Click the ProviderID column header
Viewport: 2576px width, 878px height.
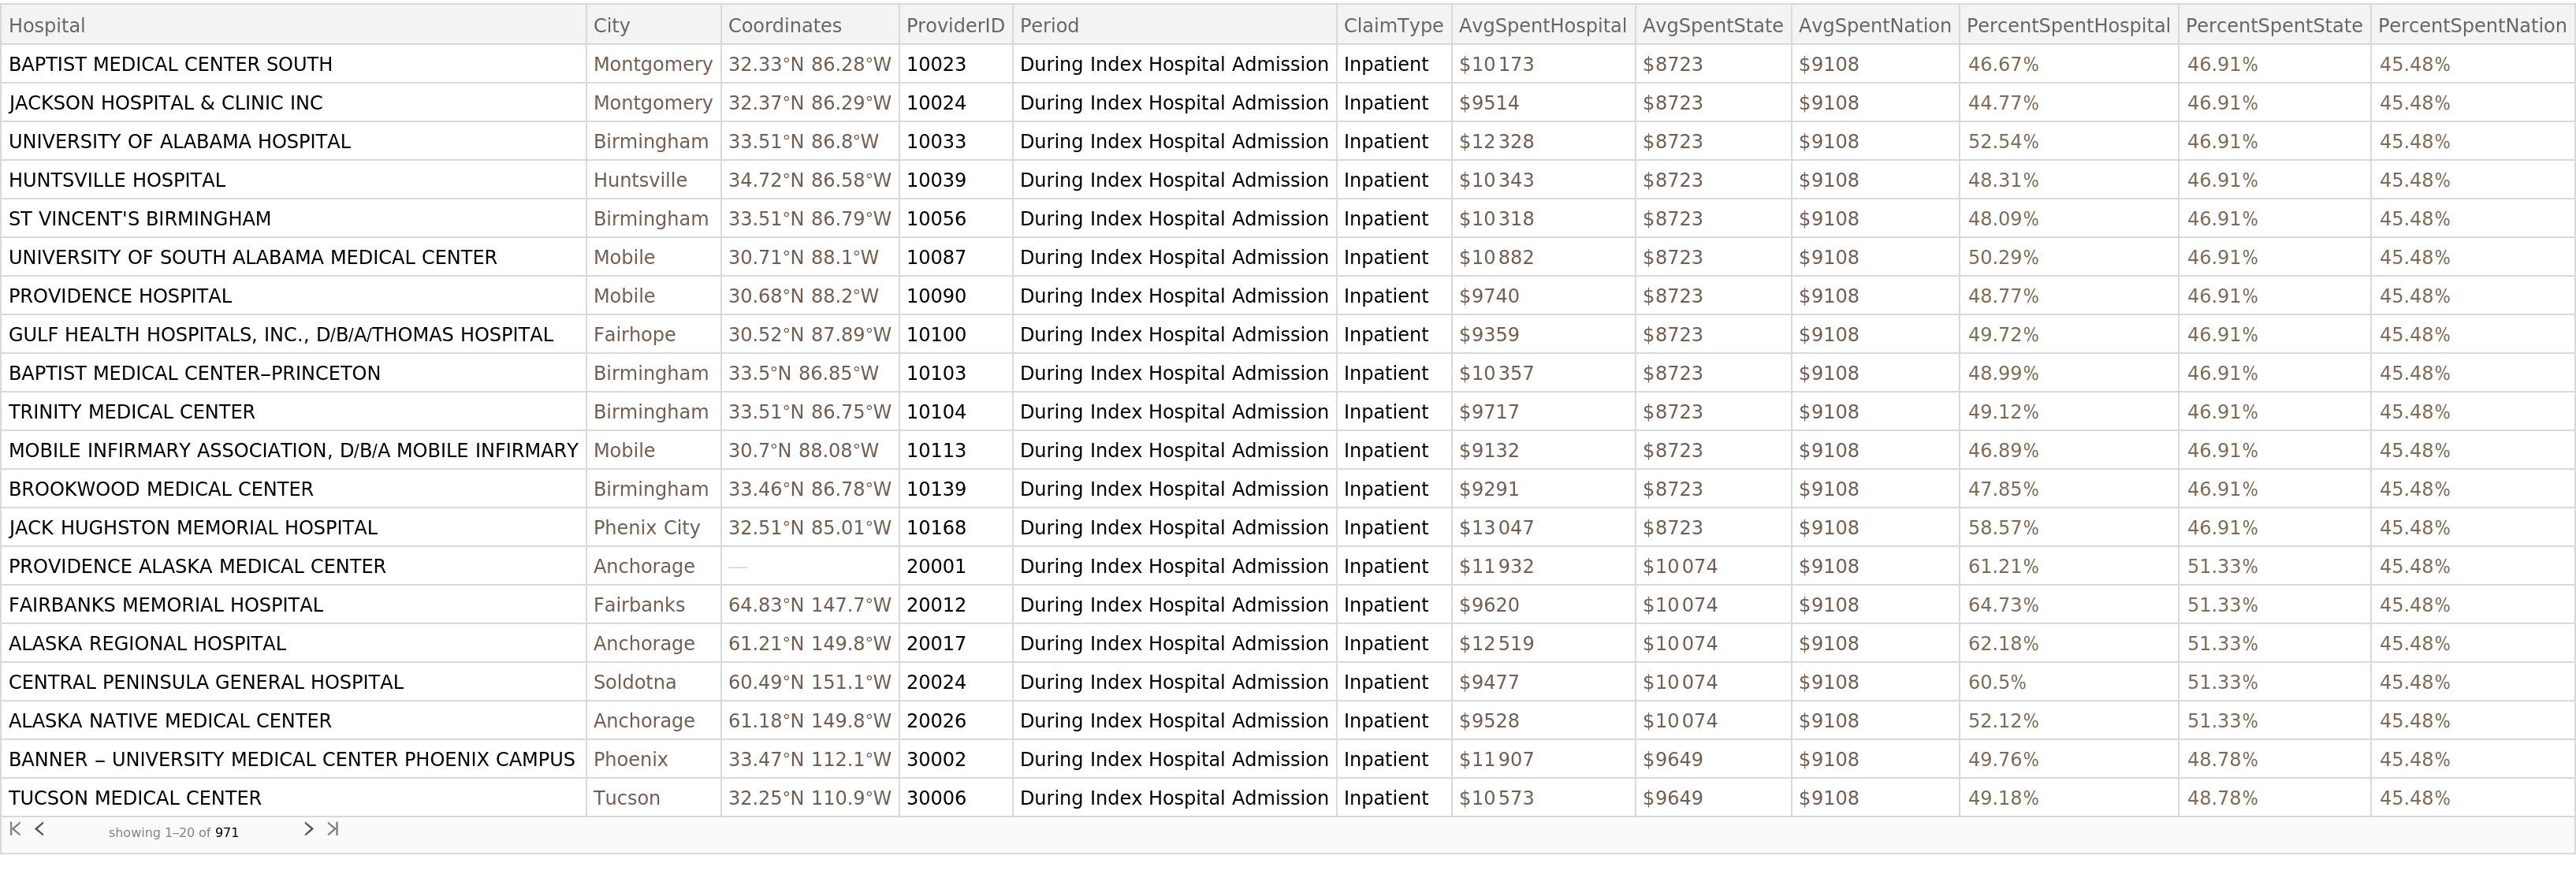point(954,26)
